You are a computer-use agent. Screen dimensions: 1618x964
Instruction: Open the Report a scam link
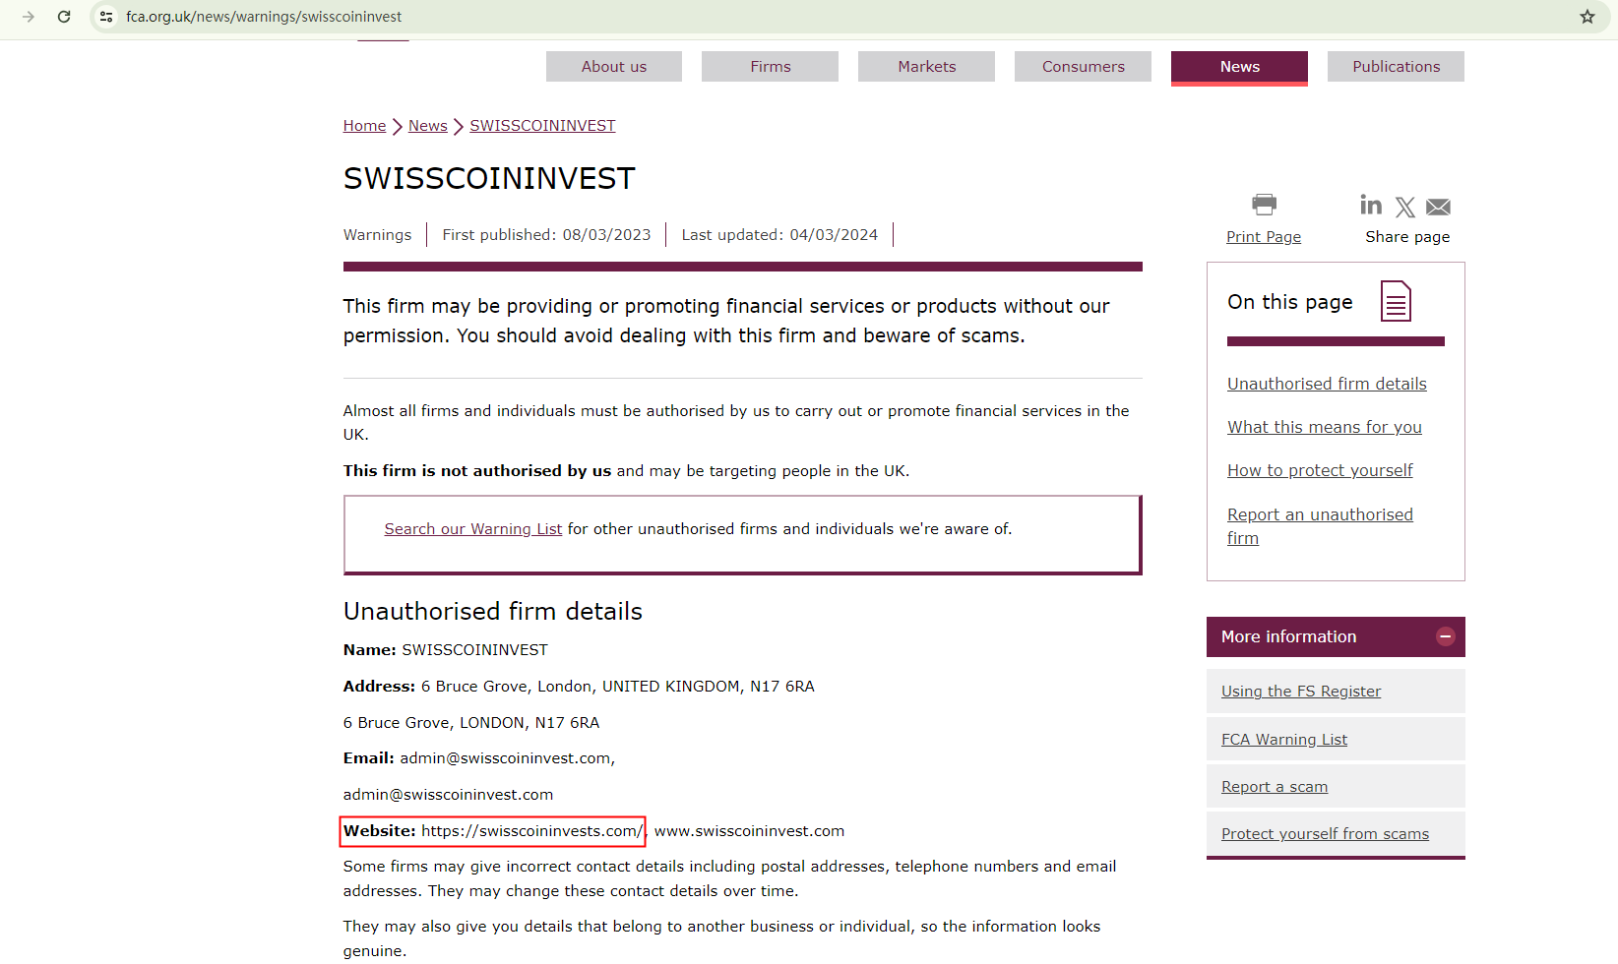(1275, 787)
